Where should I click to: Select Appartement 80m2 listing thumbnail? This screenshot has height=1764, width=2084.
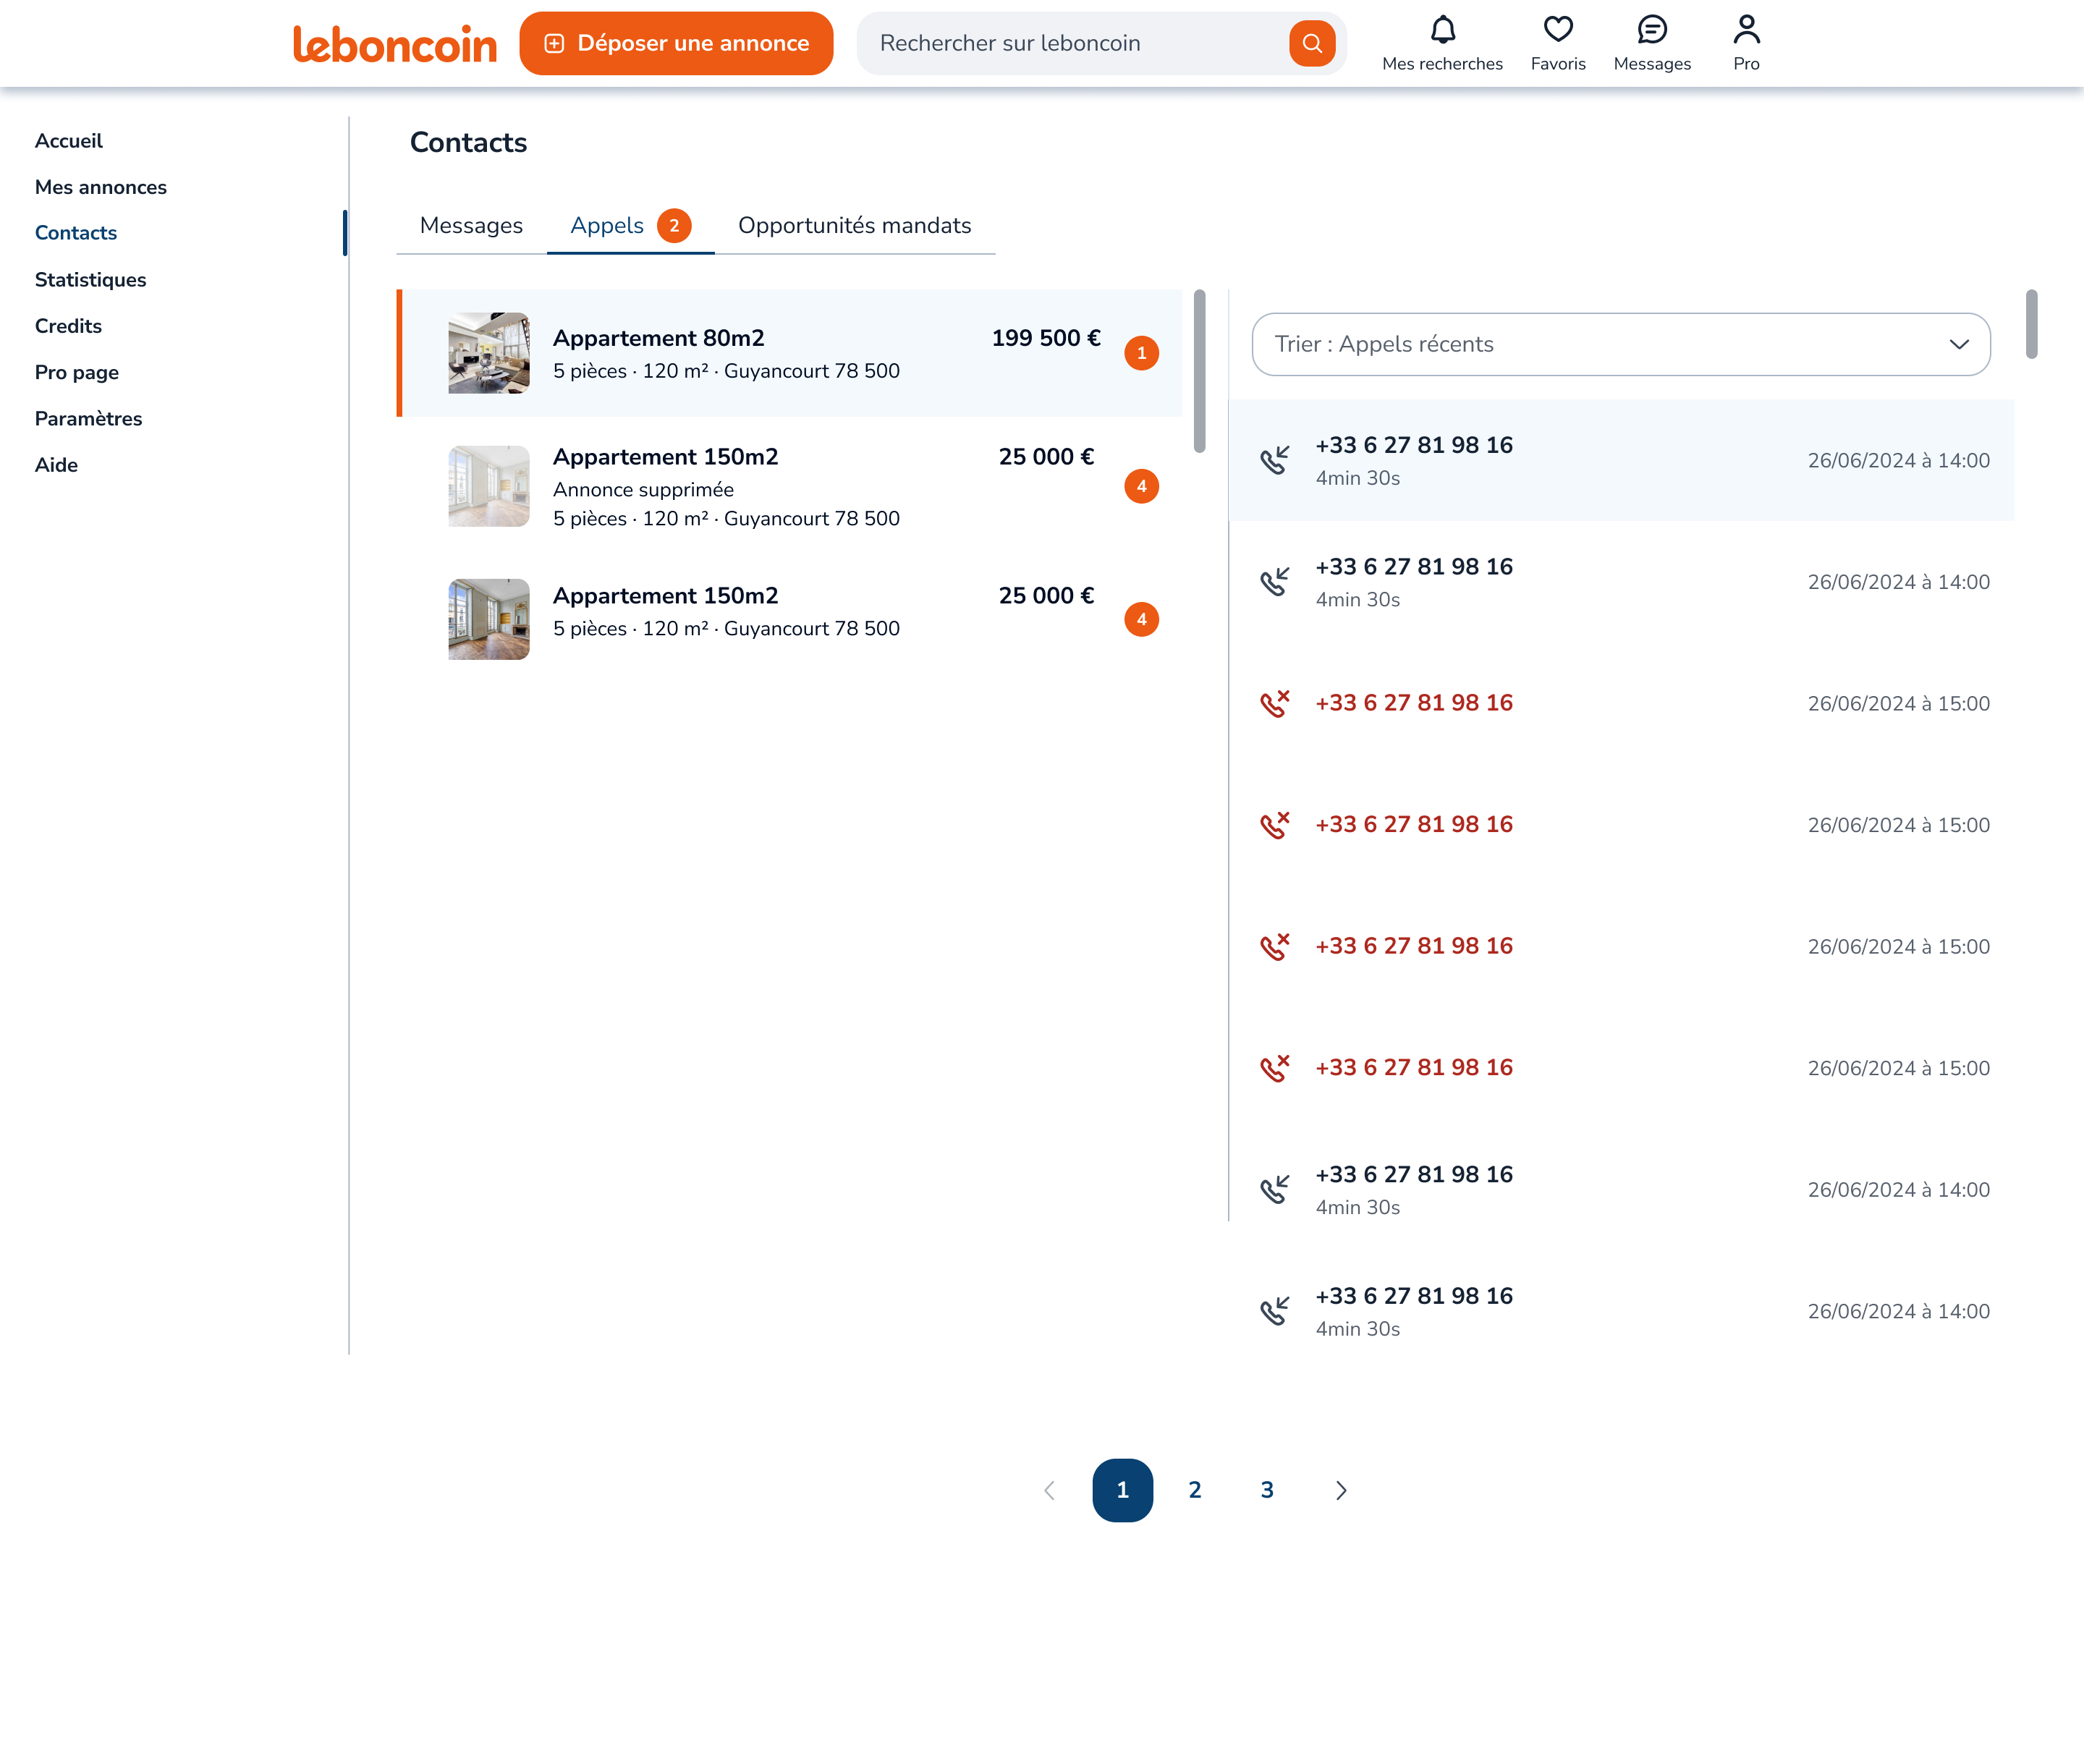(488, 353)
